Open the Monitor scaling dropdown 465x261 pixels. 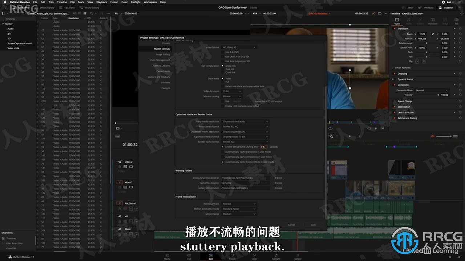click(x=232, y=96)
